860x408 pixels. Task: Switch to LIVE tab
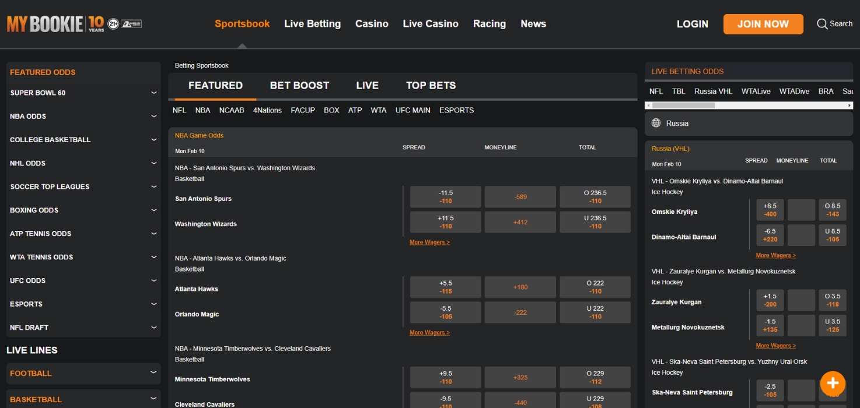pos(367,86)
